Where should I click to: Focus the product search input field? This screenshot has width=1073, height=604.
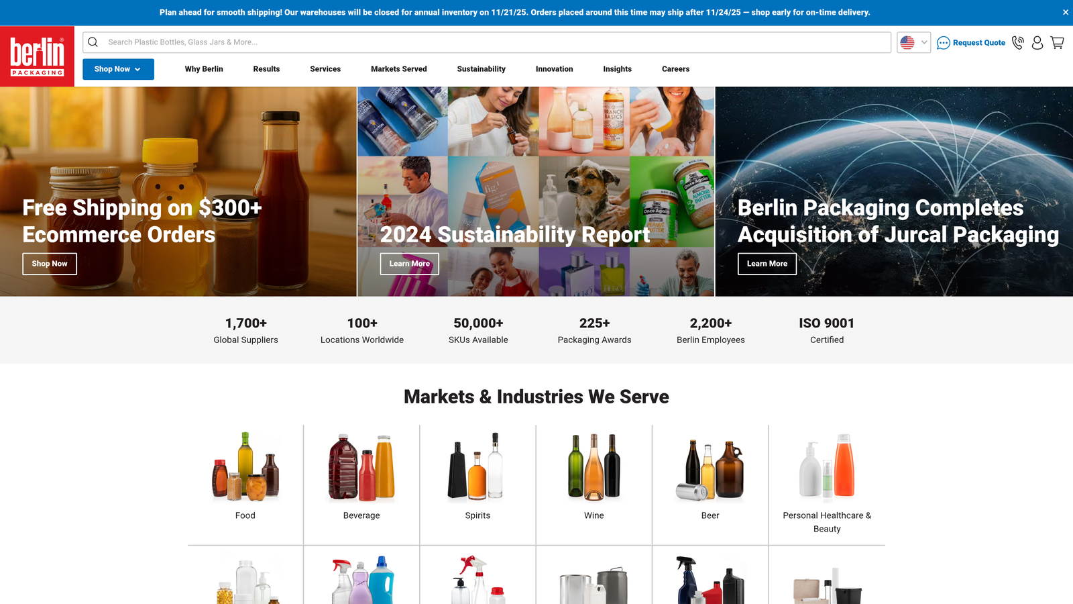pos(496,42)
